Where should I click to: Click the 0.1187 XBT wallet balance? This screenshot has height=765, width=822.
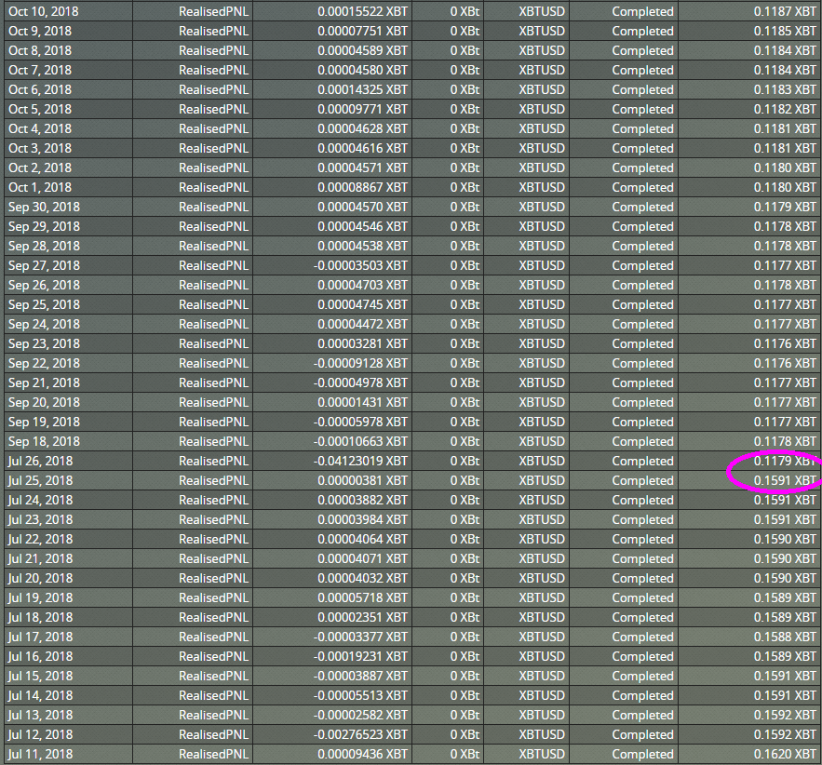tap(785, 11)
